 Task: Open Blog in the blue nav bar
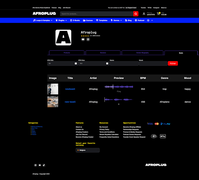point(128,20)
